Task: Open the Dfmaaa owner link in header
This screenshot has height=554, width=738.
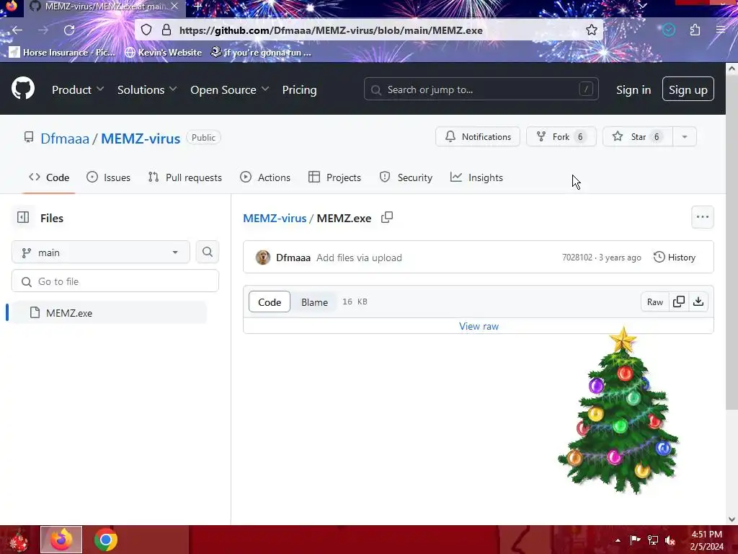Action: coord(64,138)
